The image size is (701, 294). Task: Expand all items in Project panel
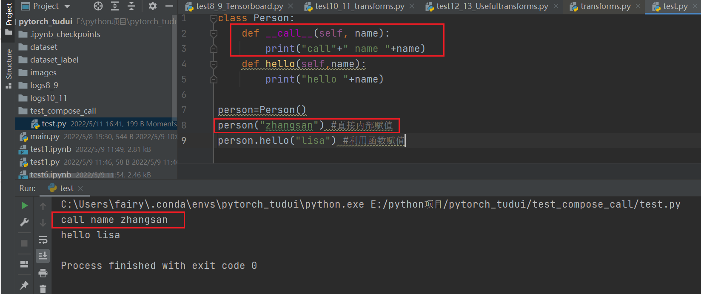[115, 6]
